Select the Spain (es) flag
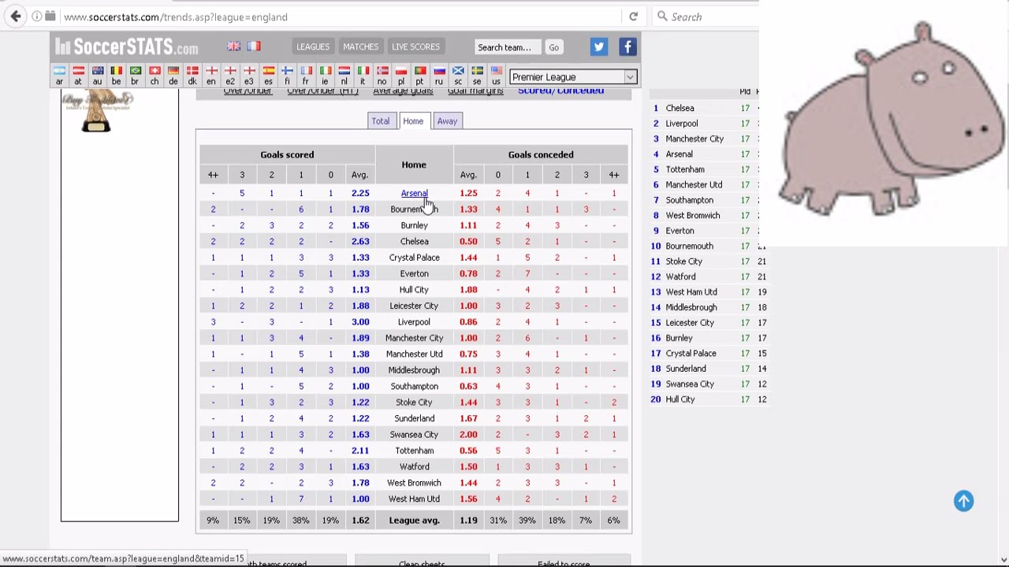This screenshot has height=567, width=1009. click(268, 72)
